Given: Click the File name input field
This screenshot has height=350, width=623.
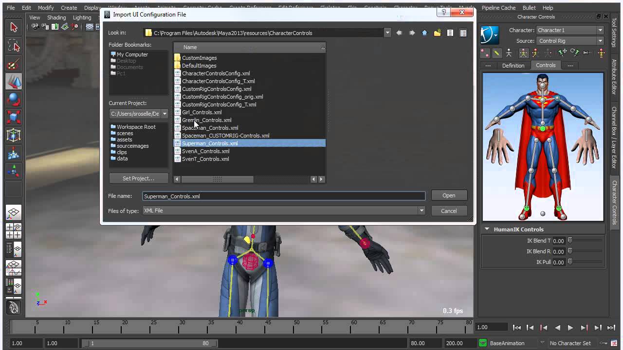Looking at the screenshot, I should coord(284,196).
